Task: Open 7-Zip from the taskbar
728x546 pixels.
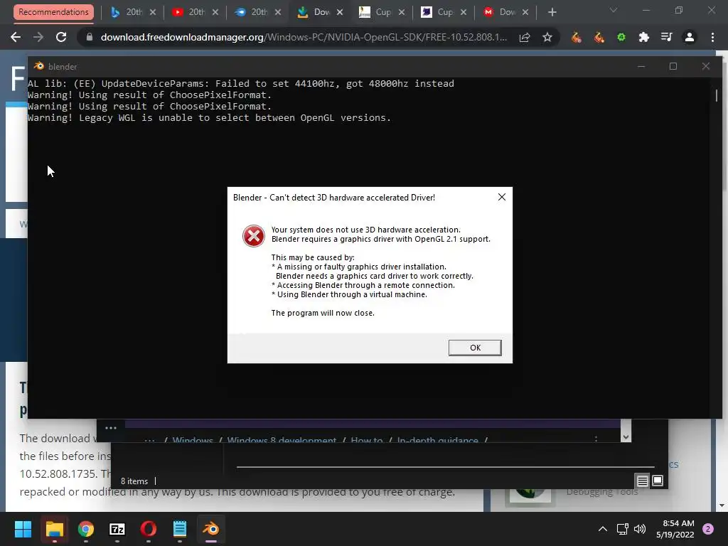Action: tap(117, 529)
